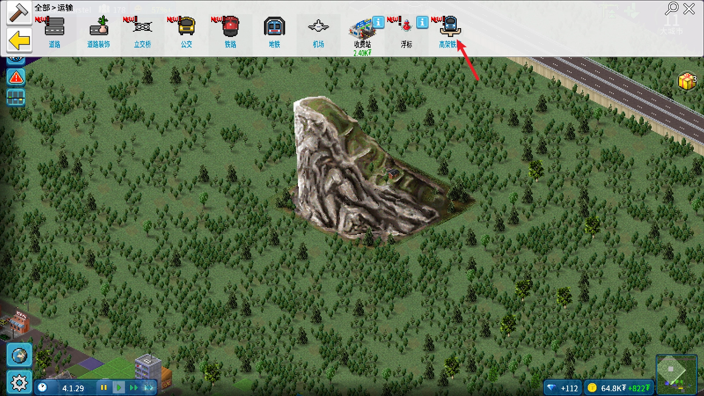This screenshot has width=704, height=396.
Task: Open the search magnifier in toolbar
Action: click(671, 8)
